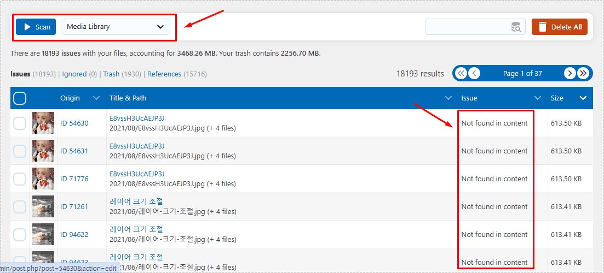
Task: Open E8vssH3UcAEJP3J title in ID 71776 row
Action: click(137, 174)
